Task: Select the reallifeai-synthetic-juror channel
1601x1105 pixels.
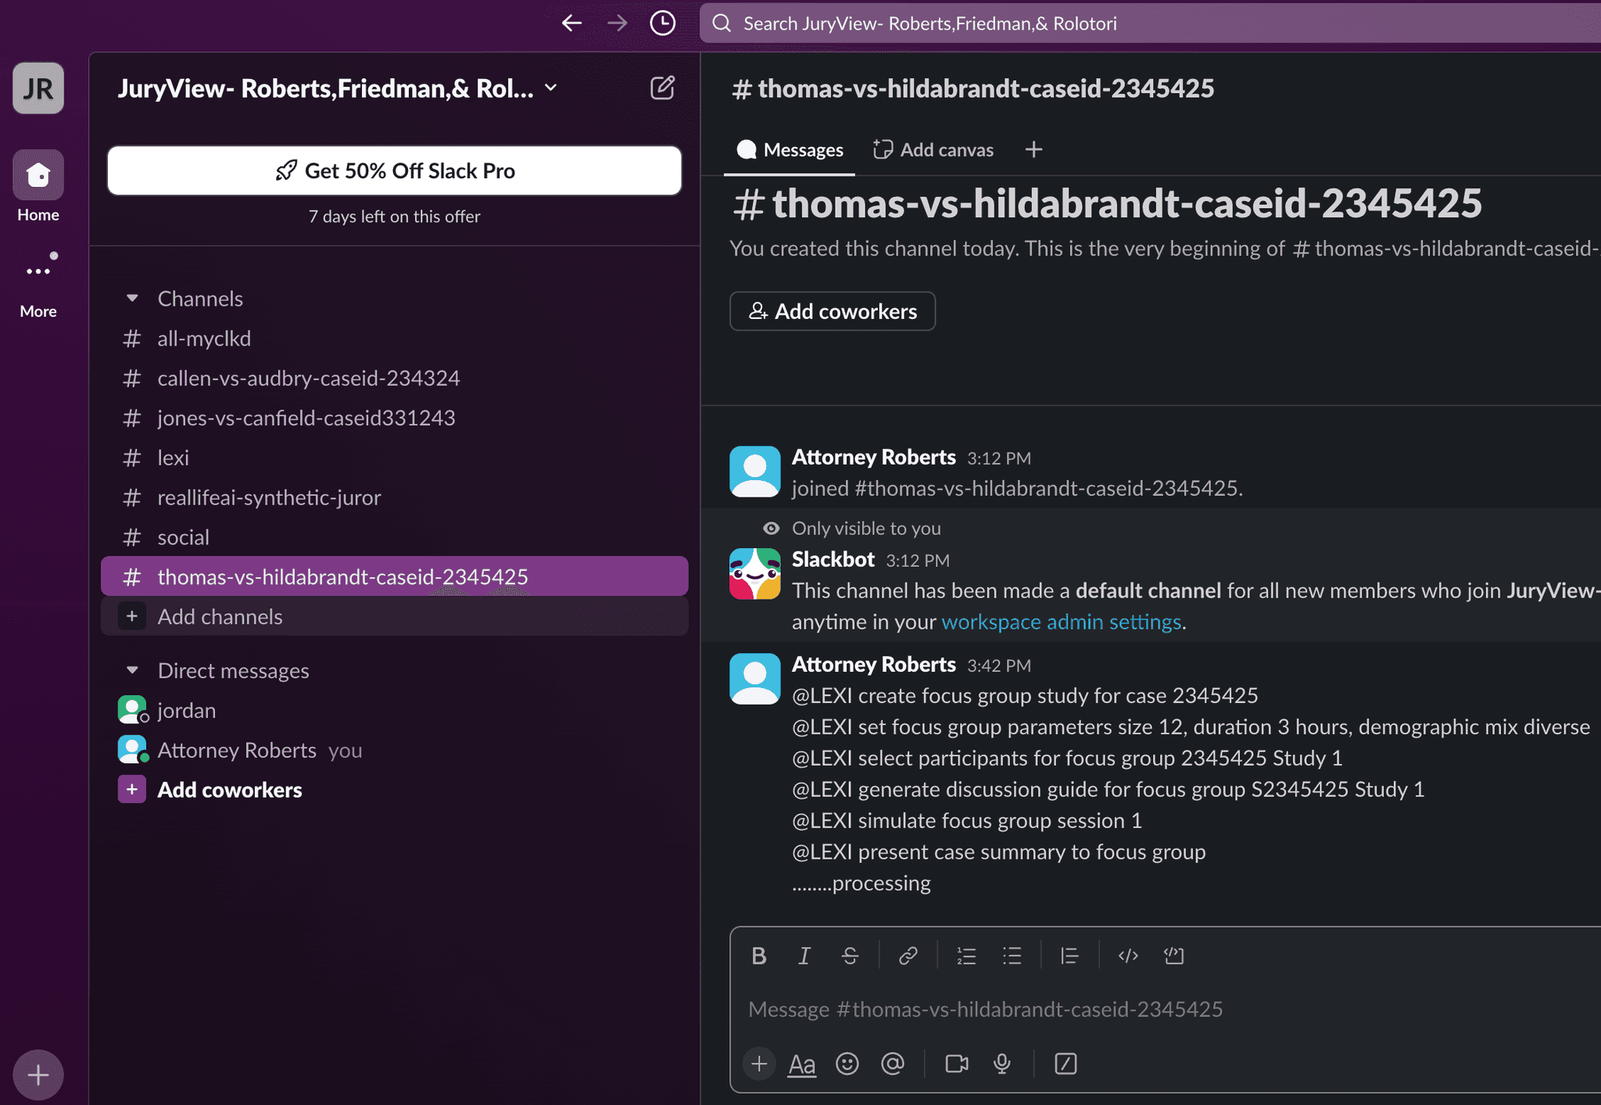Action: pos(269,497)
